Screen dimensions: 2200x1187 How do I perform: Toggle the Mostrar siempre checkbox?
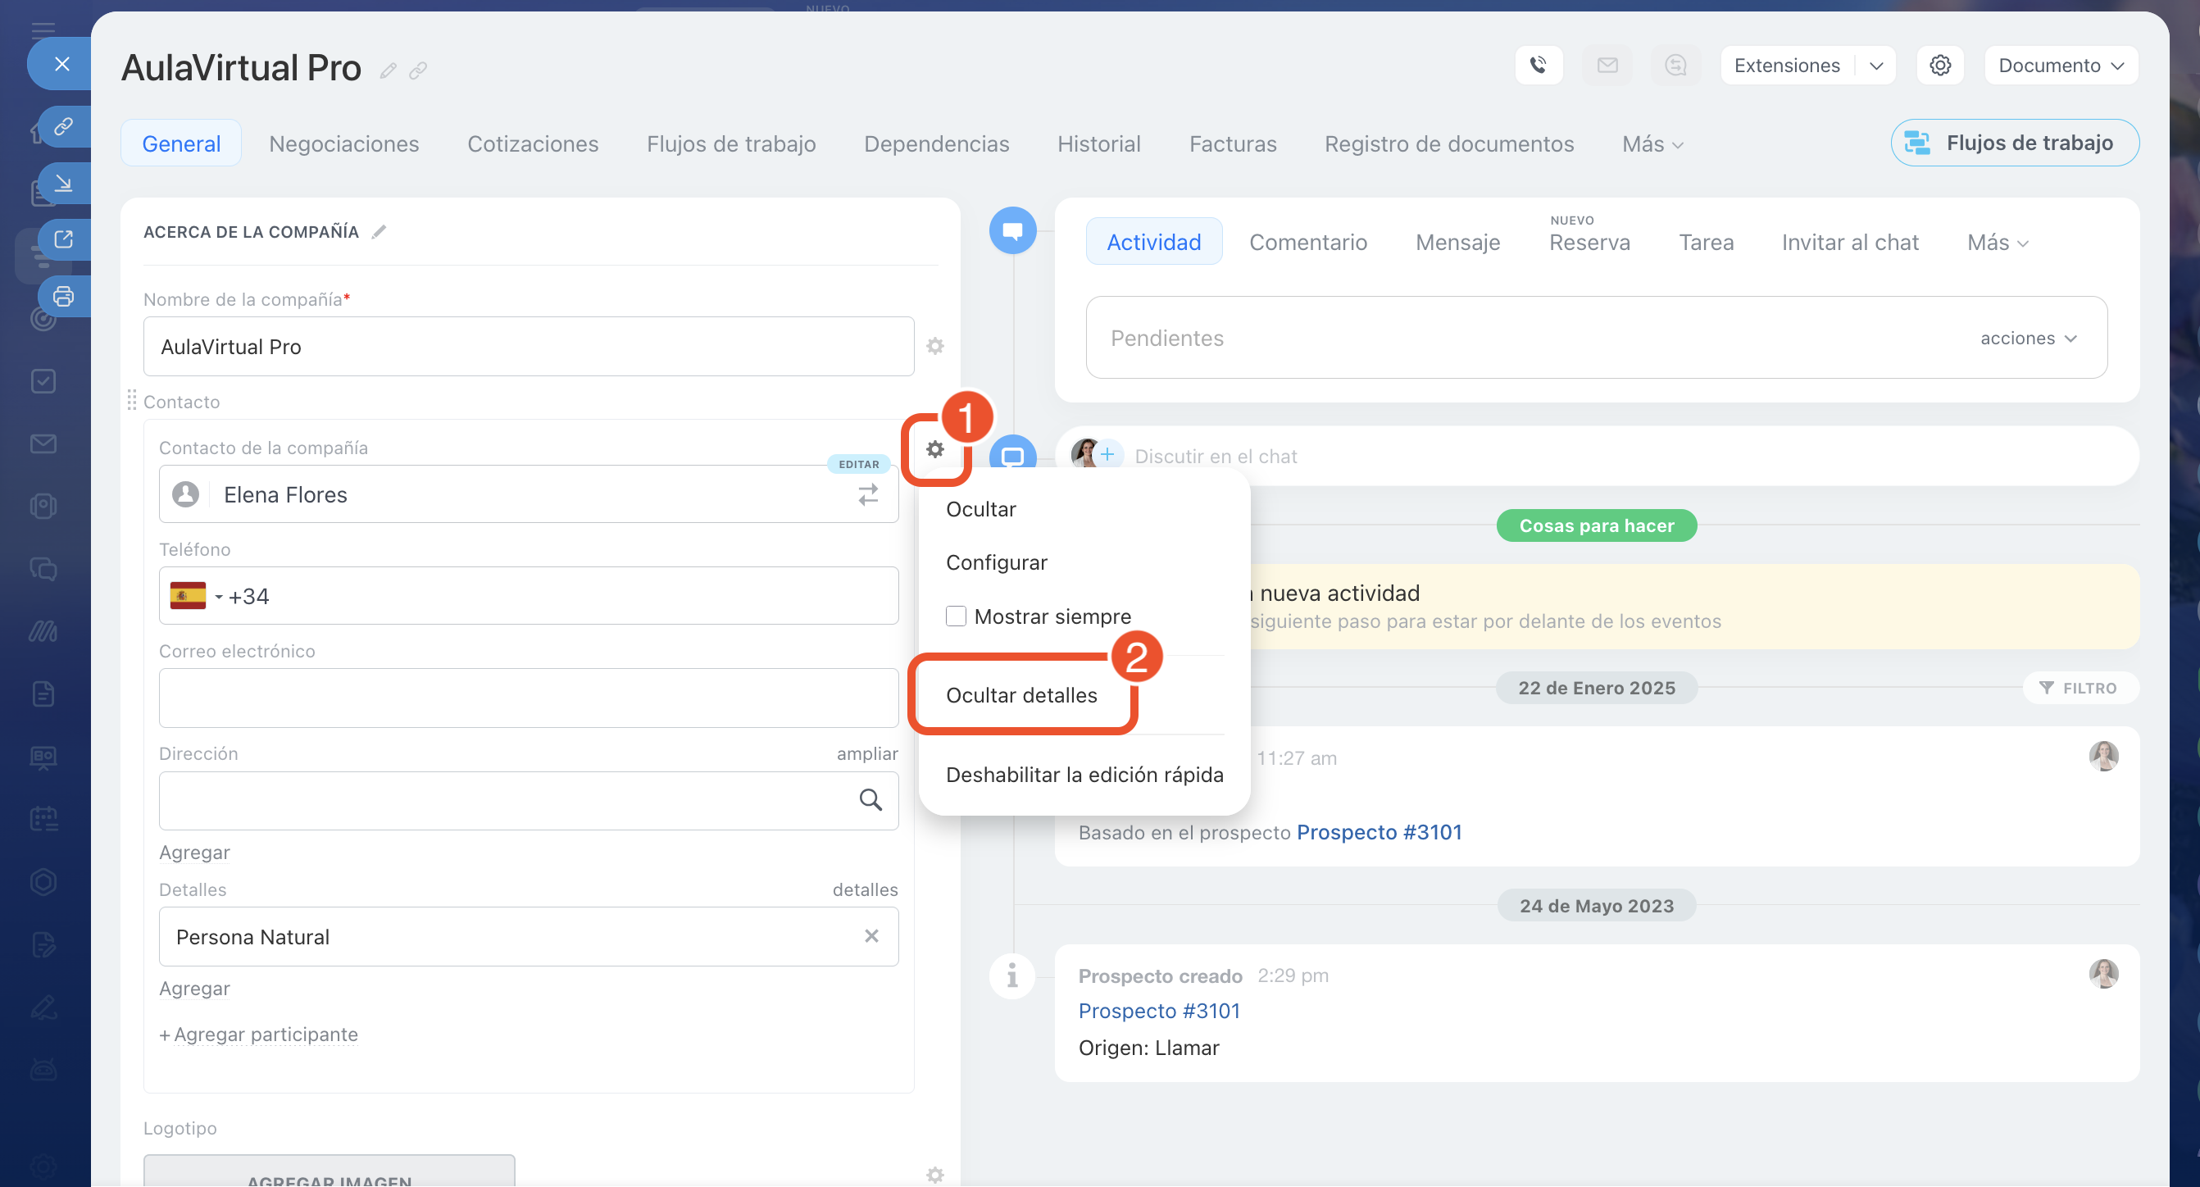pos(956,616)
